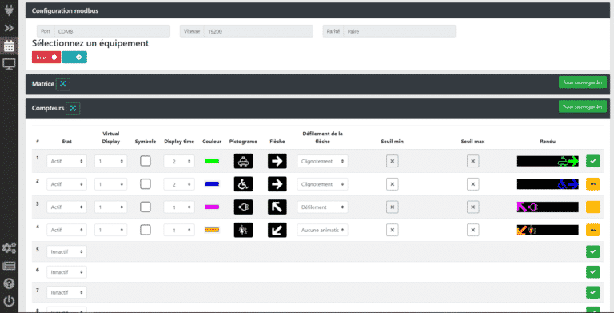Click the Vitesse 19200 field
This screenshot has width=614, height=313.
(x=246, y=31)
